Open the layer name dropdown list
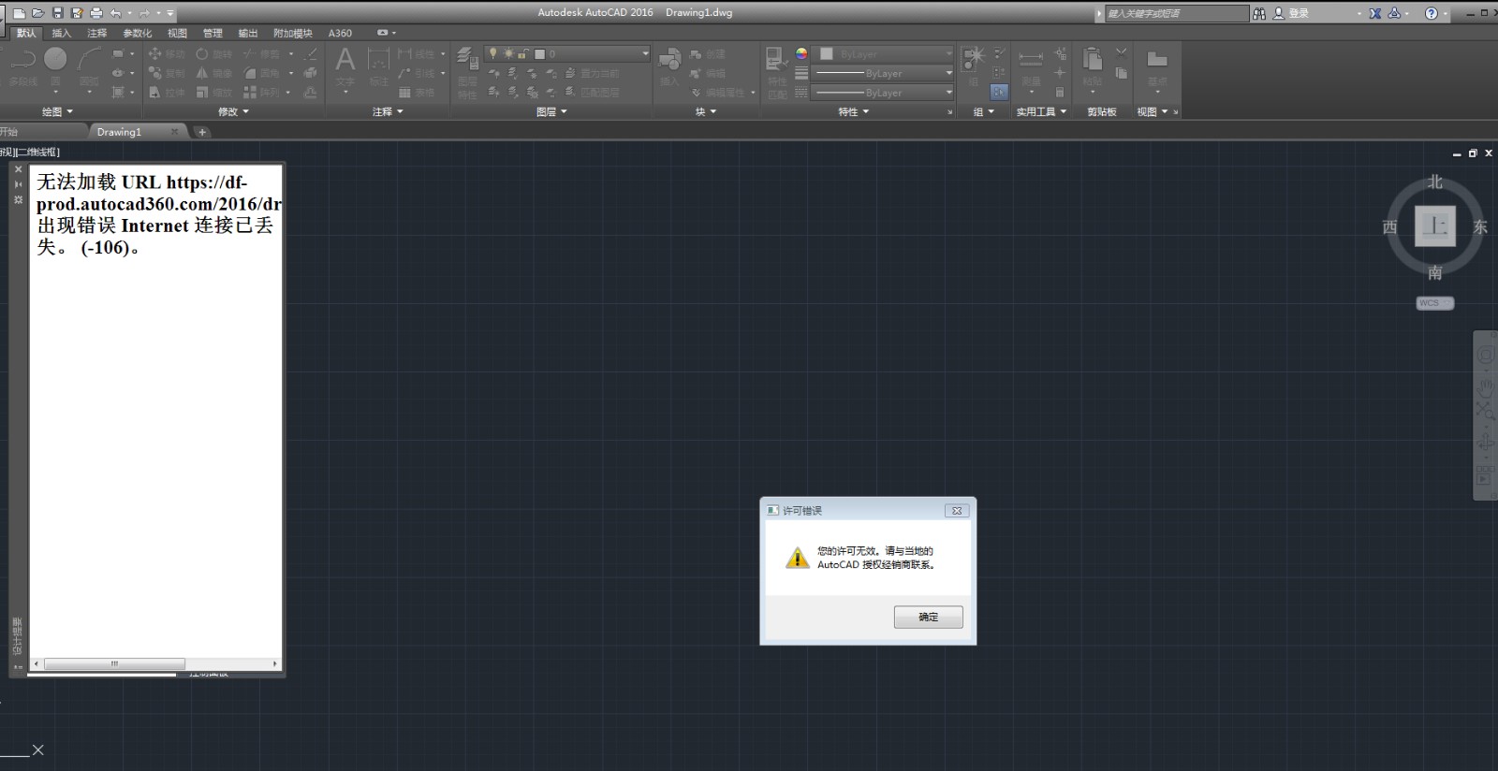Image resolution: width=1498 pixels, height=771 pixels. point(567,54)
